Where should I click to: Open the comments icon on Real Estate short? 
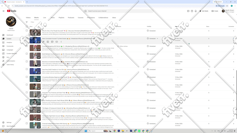52,42
